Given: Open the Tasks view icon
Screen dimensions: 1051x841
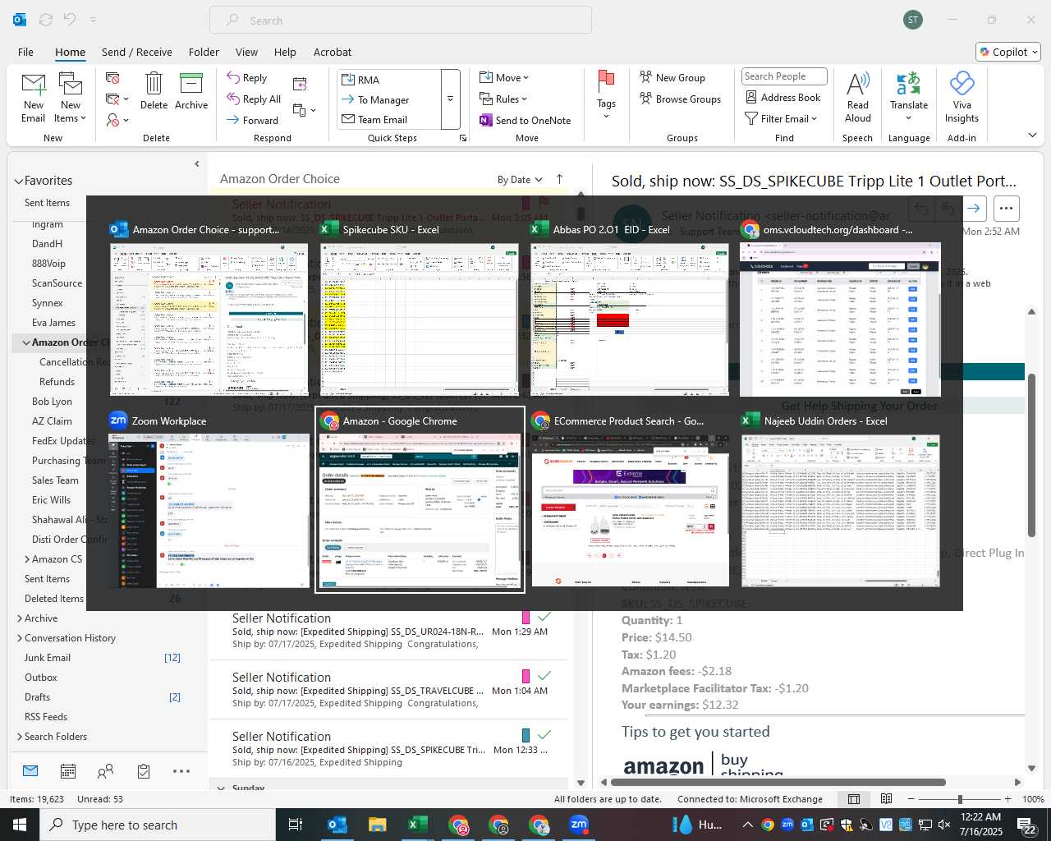Looking at the screenshot, I should [144, 771].
